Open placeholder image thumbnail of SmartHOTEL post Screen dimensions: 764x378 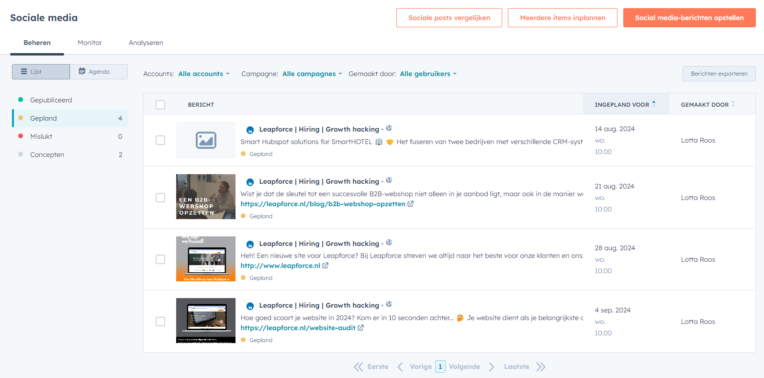[206, 140]
